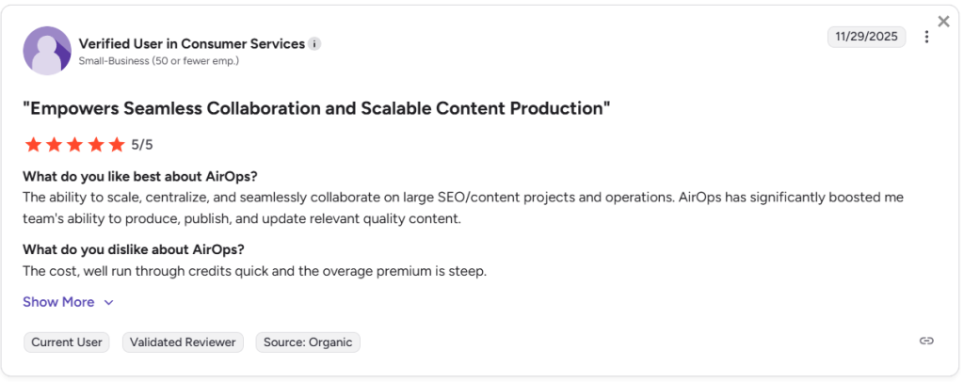Click info icon beside Verified User name
The width and height of the screenshot is (964, 382).
pos(314,44)
